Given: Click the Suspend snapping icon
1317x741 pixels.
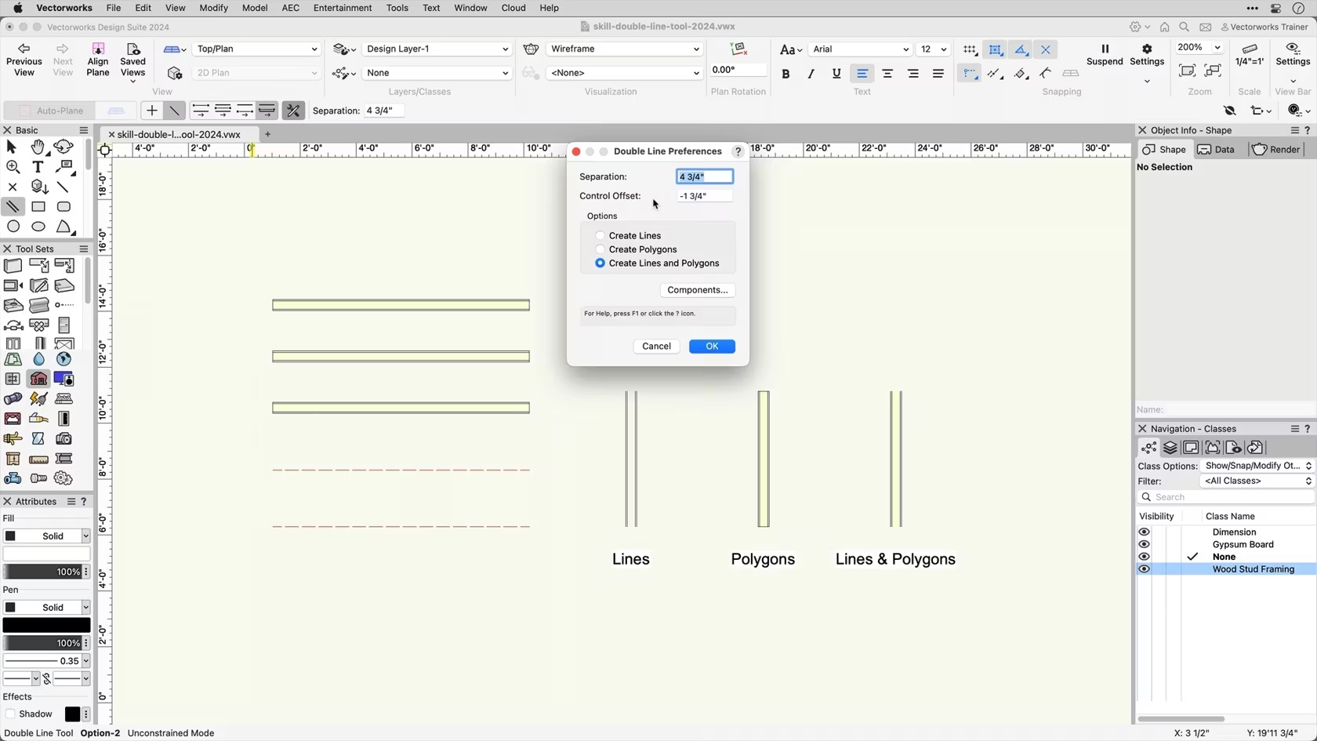Looking at the screenshot, I should (1105, 55).
